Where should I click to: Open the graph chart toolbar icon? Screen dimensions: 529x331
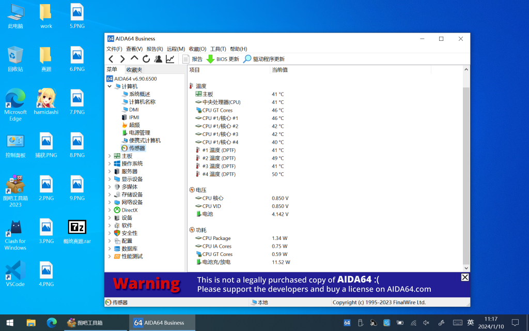[170, 59]
